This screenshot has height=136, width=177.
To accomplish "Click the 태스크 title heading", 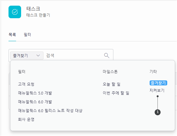I will pos(33,9).
